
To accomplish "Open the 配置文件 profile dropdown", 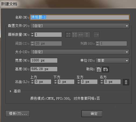I will coord(80,26).
